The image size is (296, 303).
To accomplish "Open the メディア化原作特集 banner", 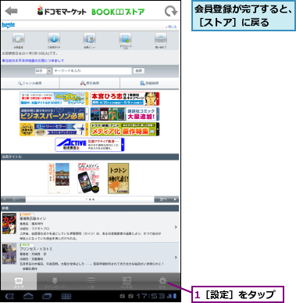I will click(125, 129).
